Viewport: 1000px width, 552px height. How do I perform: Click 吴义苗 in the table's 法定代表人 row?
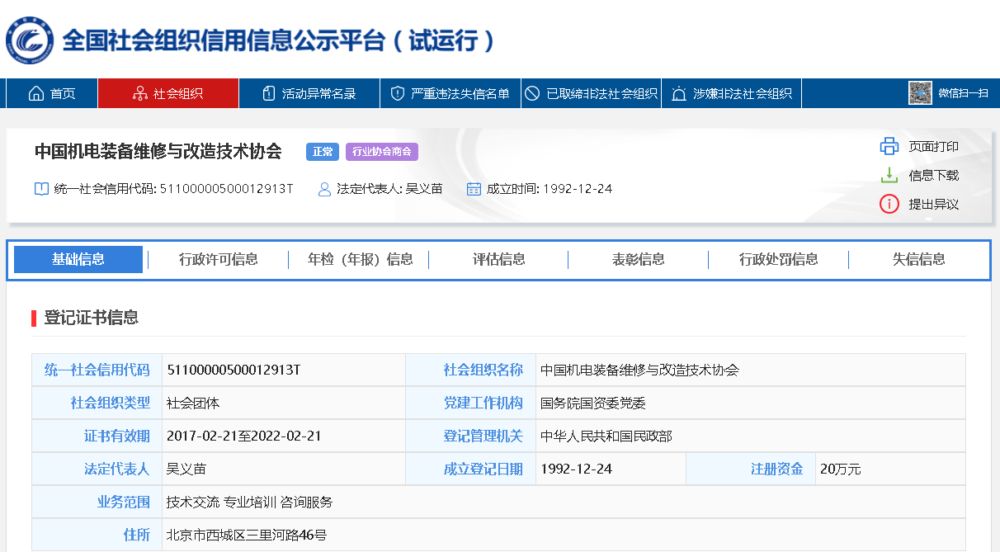tap(186, 469)
